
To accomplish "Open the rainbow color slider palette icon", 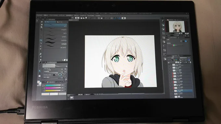I will [x=48, y=82].
